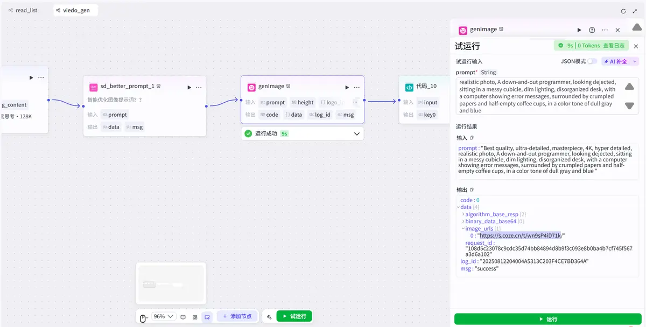The width and height of the screenshot is (646, 327).
Task: Open the debug wrench tool
Action: (269, 317)
